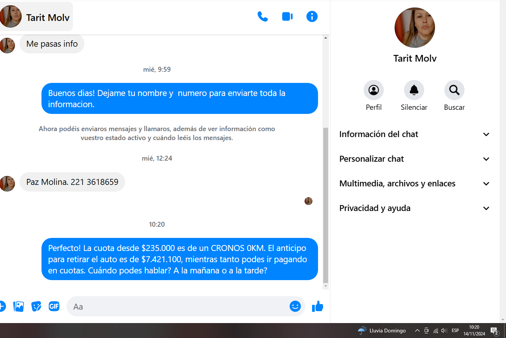Open the GIF picker

pyautogui.click(x=54, y=307)
